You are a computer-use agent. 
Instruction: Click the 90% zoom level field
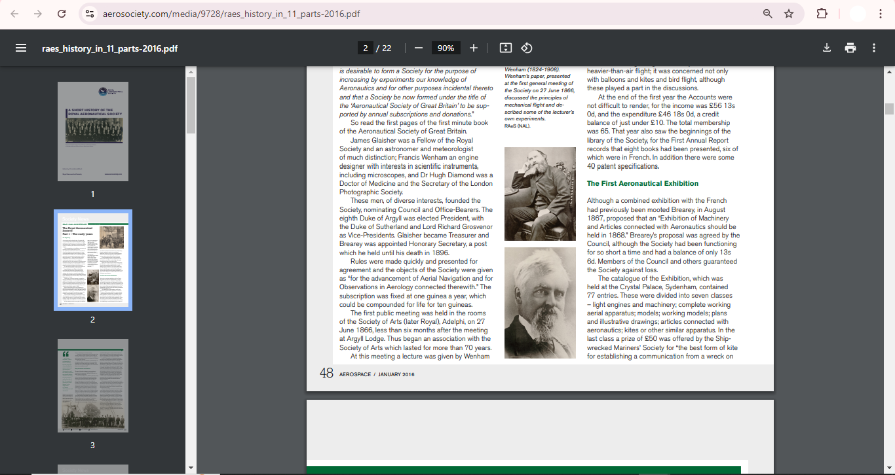(x=446, y=48)
